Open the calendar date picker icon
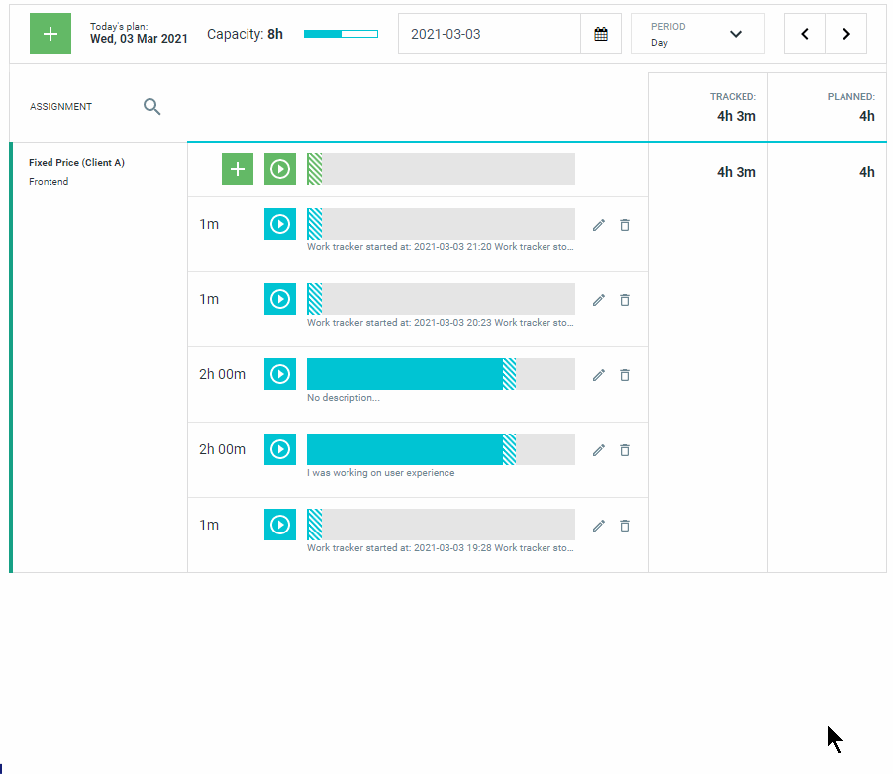Screen dimensions: 893x774 (x=600, y=34)
